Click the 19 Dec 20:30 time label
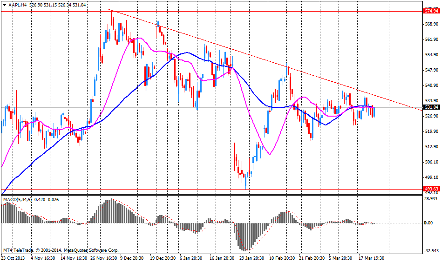The image size is (441, 262). coord(163,258)
